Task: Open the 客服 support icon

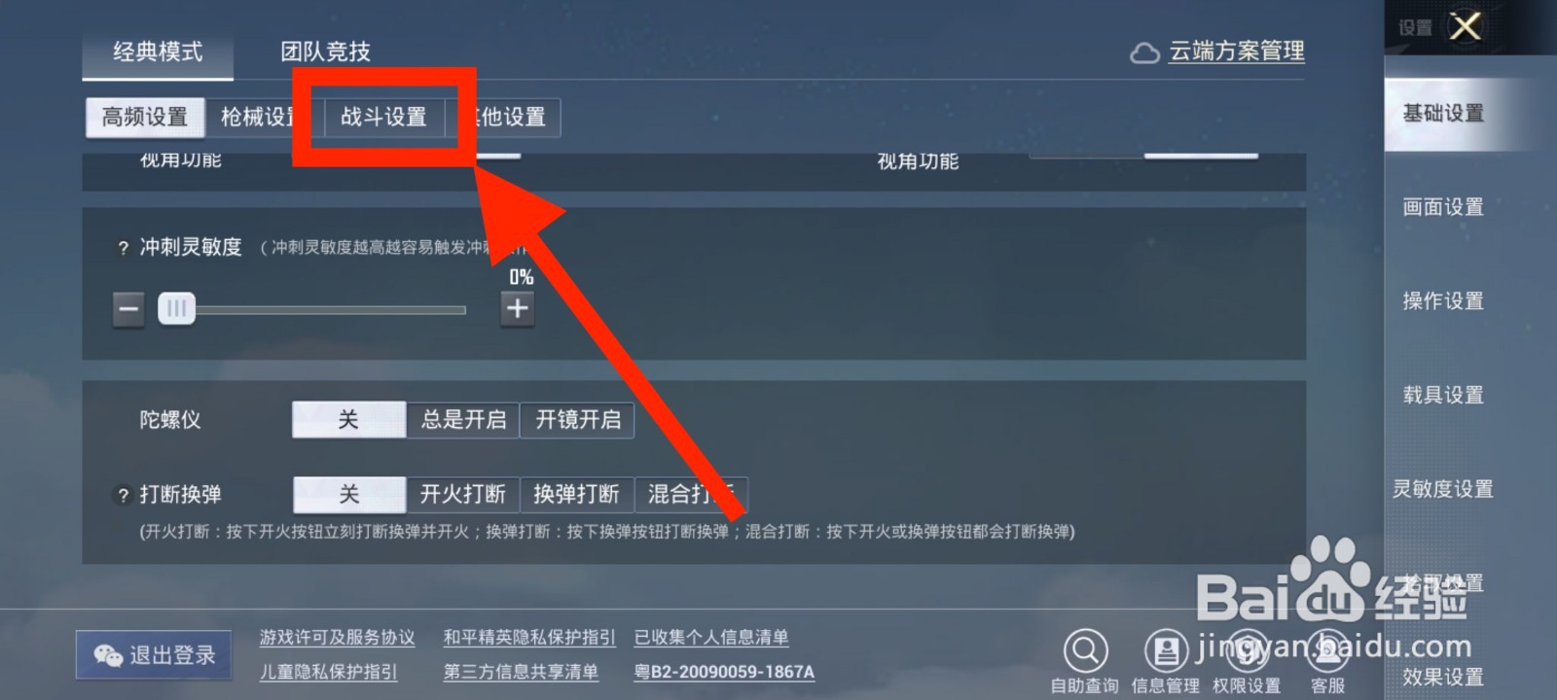Action: (x=1327, y=649)
